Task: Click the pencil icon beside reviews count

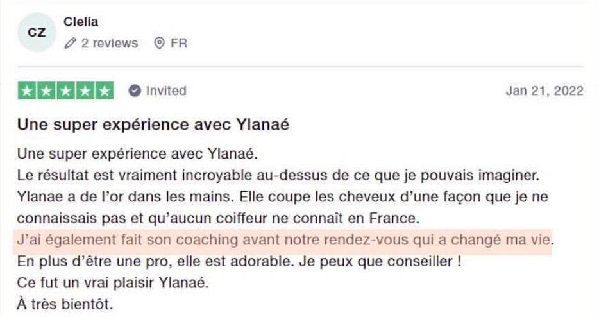Action: [x=70, y=44]
